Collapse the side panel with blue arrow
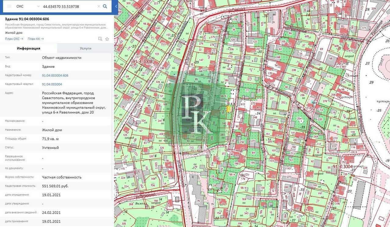The width and height of the screenshot is (390, 227). pyautogui.click(x=116, y=6)
